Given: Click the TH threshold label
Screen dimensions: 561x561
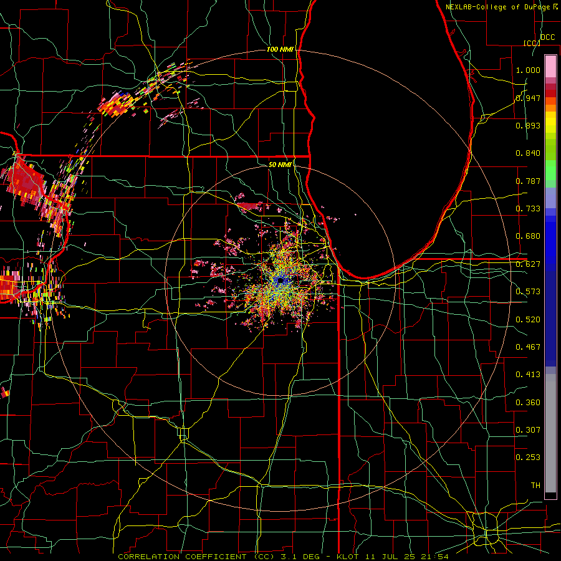Looking at the screenshot, I should pos(535,486).
